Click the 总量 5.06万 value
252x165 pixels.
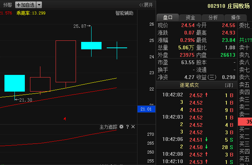tap(186, 47)
